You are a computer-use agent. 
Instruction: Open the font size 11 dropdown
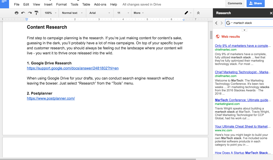point(123,13)
